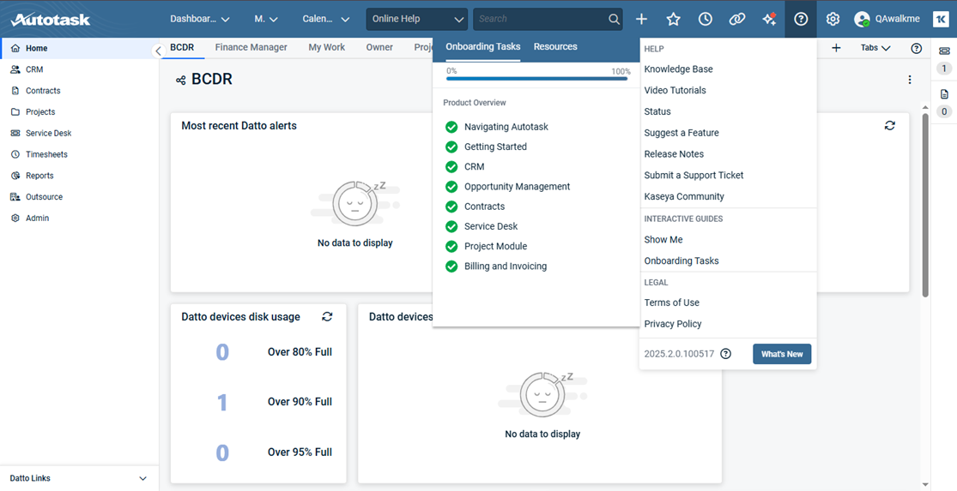The image size is (957, 491).
Task: Expand the Dashboards dropdown
Action: tap(200, 19)
